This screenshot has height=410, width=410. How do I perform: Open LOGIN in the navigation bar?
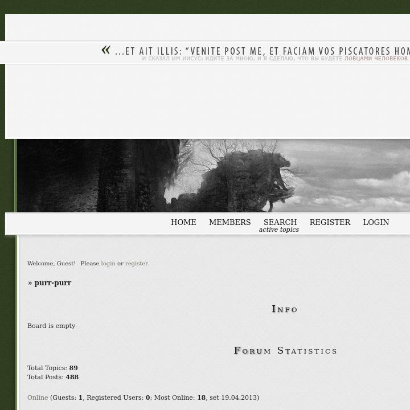(x=376, y=222)
